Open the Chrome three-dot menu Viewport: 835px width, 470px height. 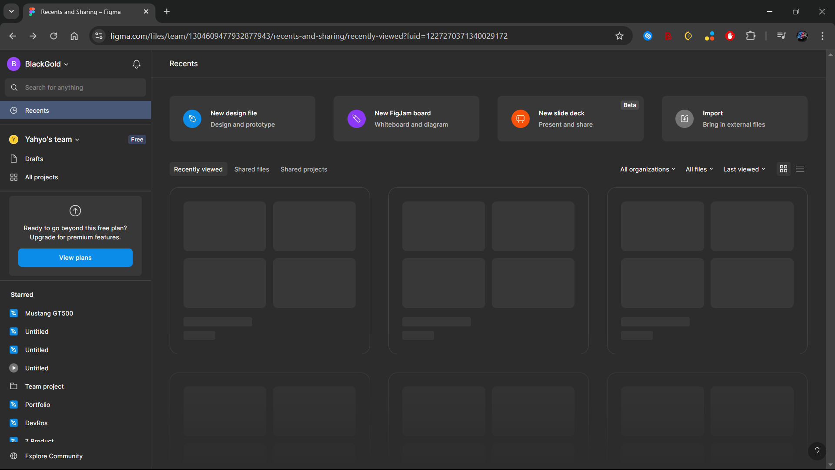(822, 36)
